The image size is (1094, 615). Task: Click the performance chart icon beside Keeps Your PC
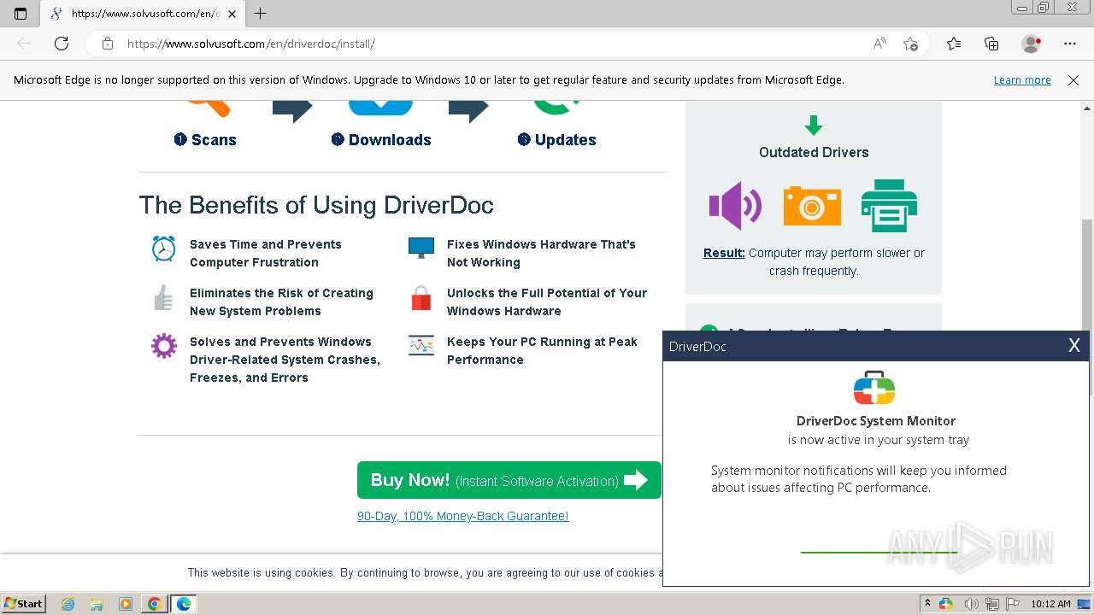pos(421,345)
